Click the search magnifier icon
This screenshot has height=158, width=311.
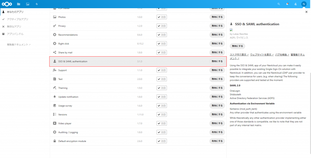click(279, 4)
